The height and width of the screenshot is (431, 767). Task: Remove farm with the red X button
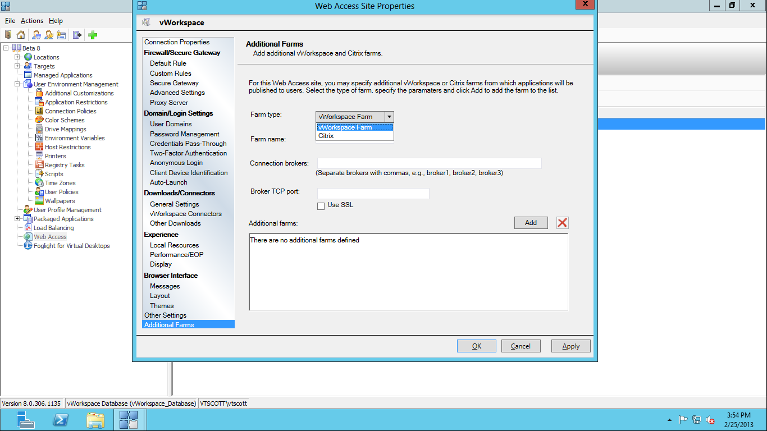pos(562,223)
